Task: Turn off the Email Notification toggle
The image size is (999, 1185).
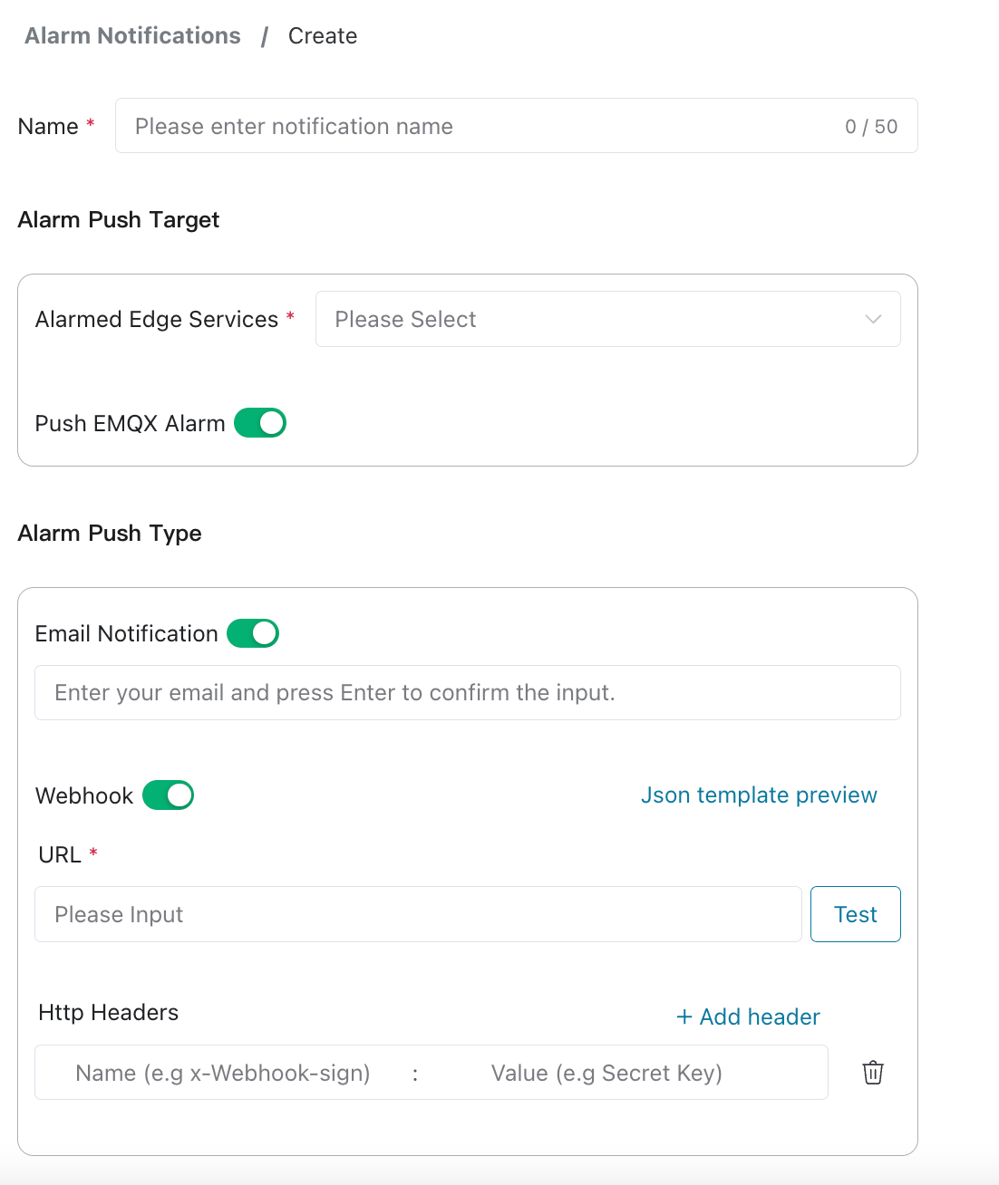Action: tap(253, 633)
